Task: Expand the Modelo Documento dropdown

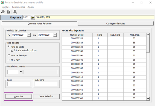Action: point(21,72)
